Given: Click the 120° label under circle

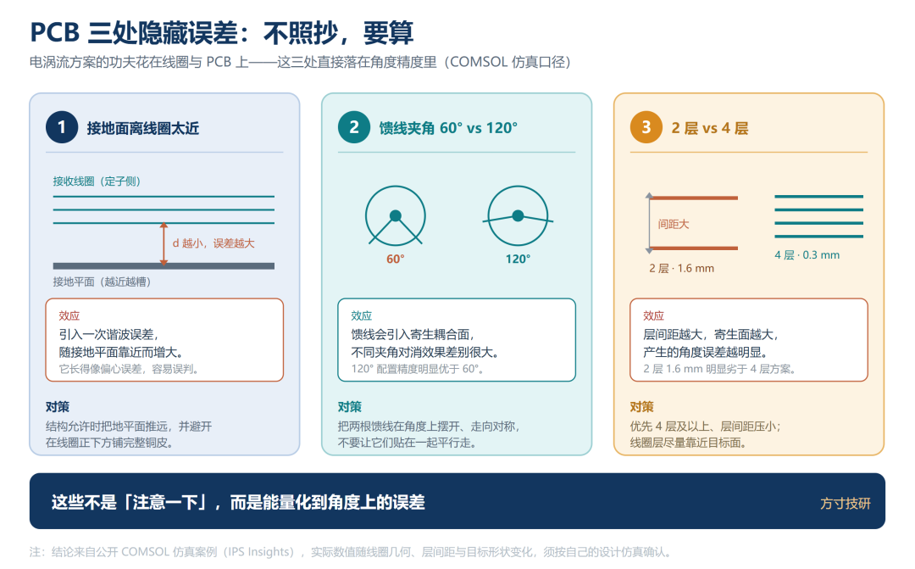Looking at the screenshot, I should click(518, 259).
